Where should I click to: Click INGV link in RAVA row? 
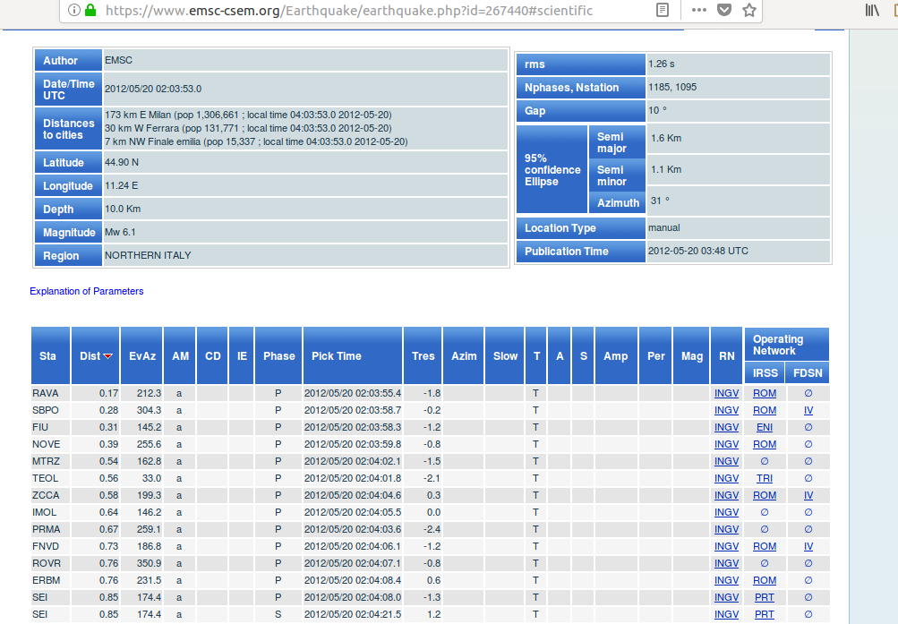[726, 393]
